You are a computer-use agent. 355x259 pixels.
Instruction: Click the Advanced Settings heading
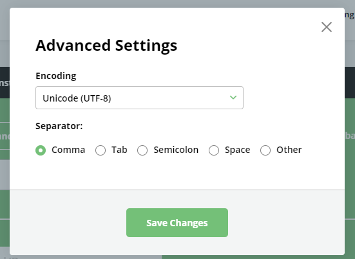click(x=106, y=46)
